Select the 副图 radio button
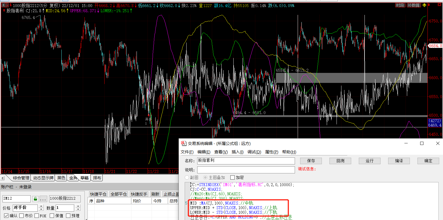 [187, 177]
